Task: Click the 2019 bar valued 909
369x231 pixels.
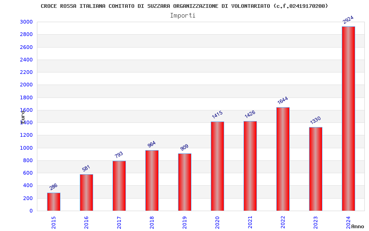Action: point(184,182)
